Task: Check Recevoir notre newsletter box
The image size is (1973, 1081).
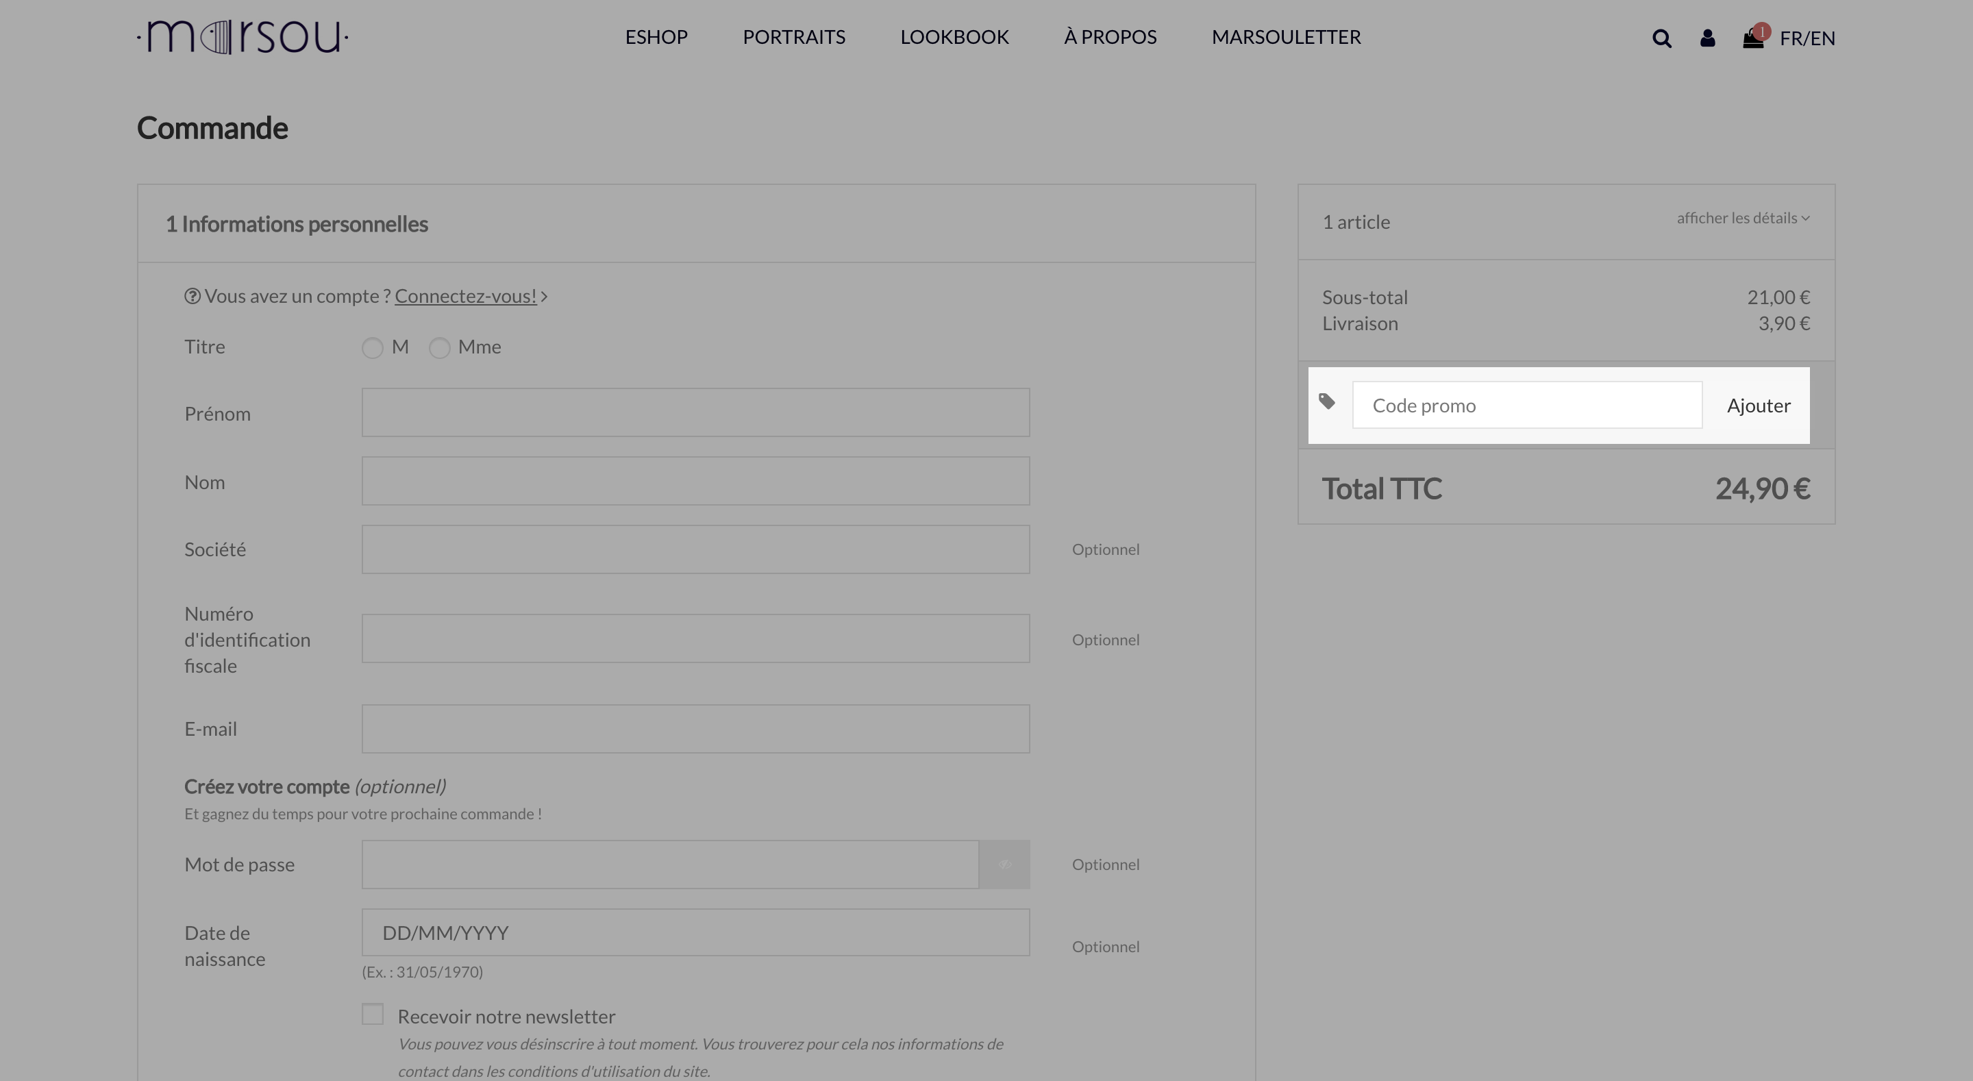Action: [x=372, y=1015]
